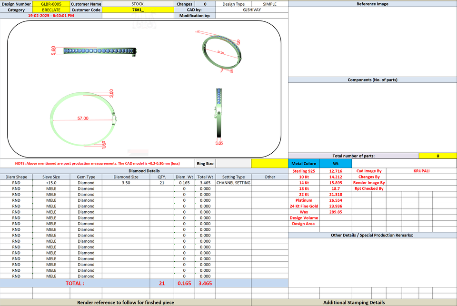
Task: Click the Gem Type column header
Action: coord(86,177)
